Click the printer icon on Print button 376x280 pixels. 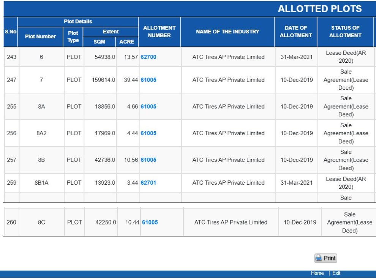point(319,258)
